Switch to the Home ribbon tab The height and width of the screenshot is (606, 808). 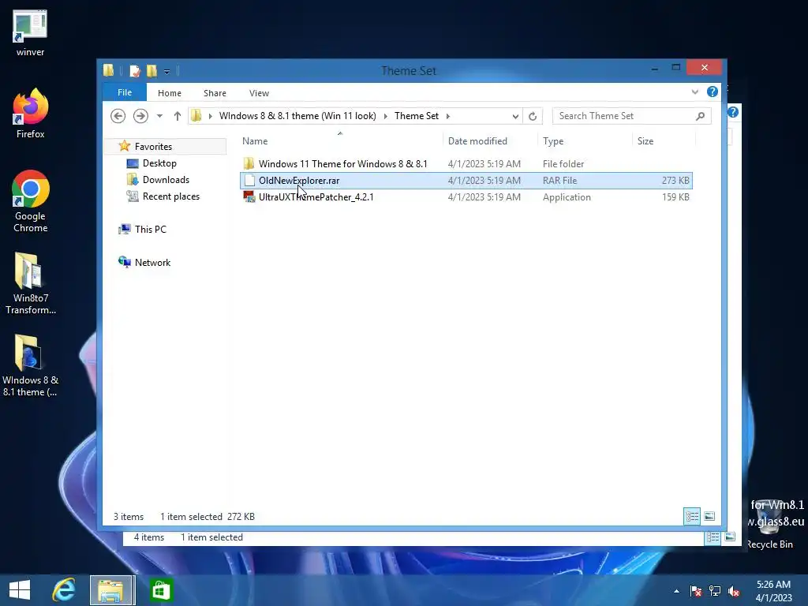(170, 93)
